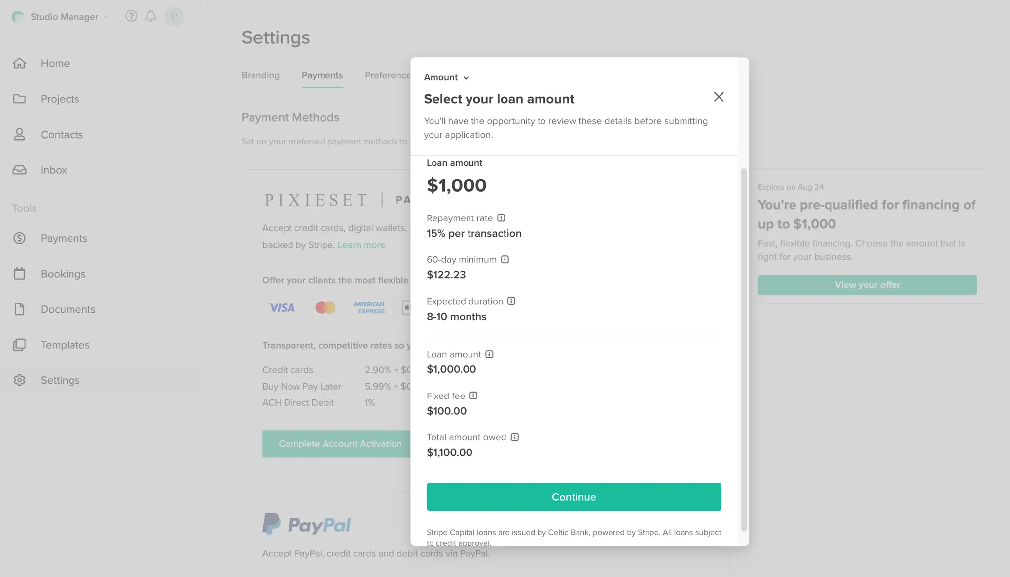The image size is (1010, 577).
Task: Click the View your offer button
Action: click(x=867, y=285)
